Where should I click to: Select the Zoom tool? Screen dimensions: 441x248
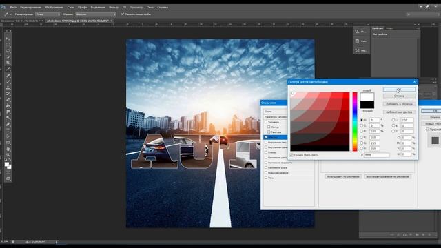pos(8,155)
